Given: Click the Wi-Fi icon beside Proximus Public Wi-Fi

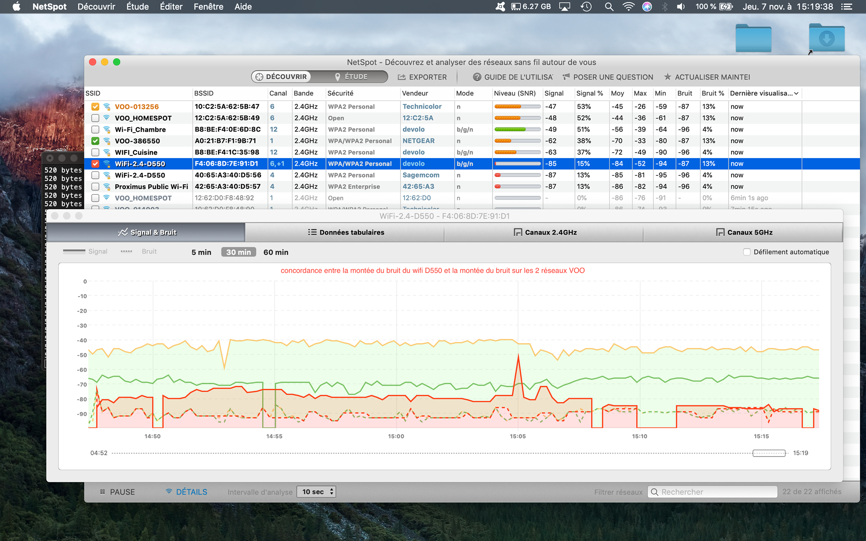Looking at the screenshot, I should 107,186.
